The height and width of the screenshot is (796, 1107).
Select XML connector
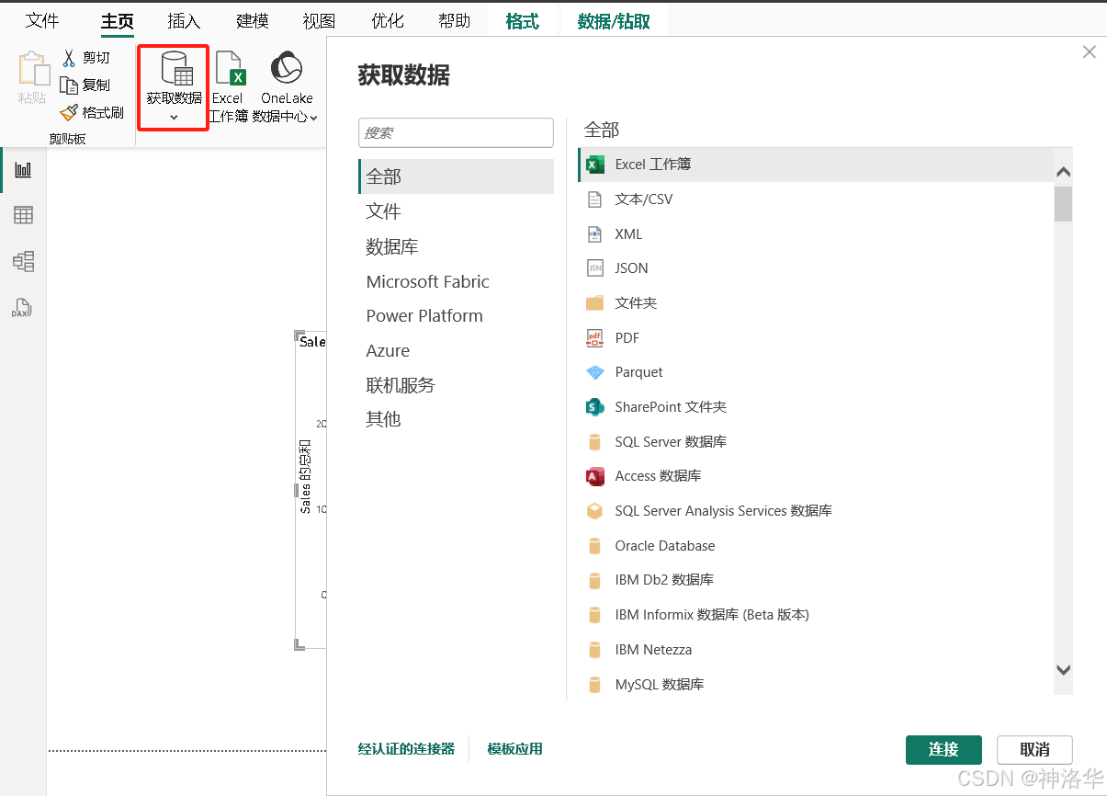(815, 234)
